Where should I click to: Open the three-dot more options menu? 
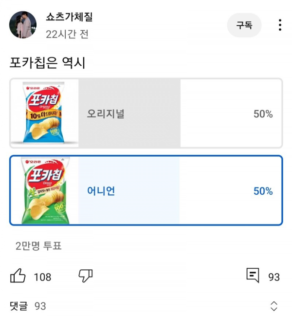280,25
